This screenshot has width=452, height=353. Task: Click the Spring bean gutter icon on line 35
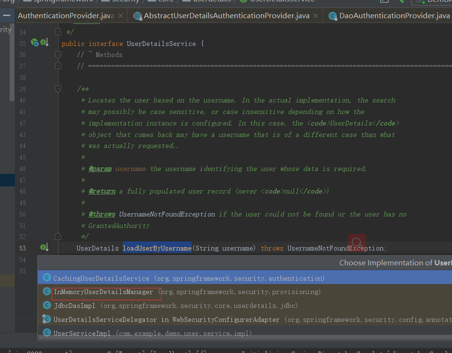[x=35, y=43]
